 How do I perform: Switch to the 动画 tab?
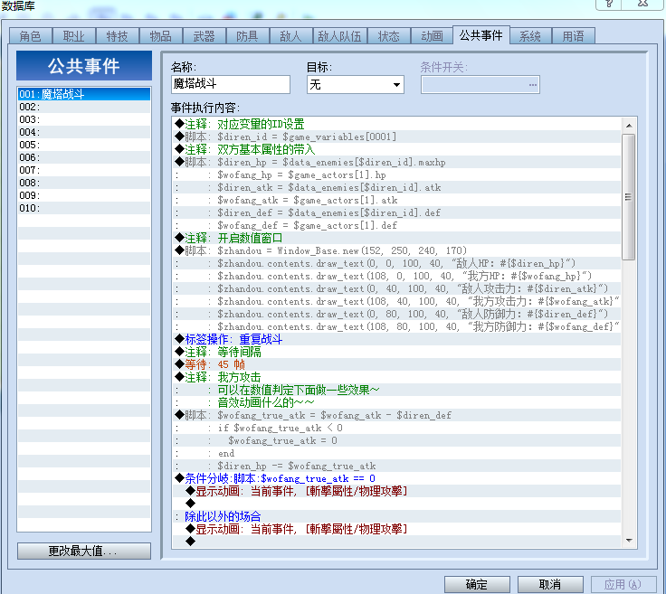pos(432,36)
